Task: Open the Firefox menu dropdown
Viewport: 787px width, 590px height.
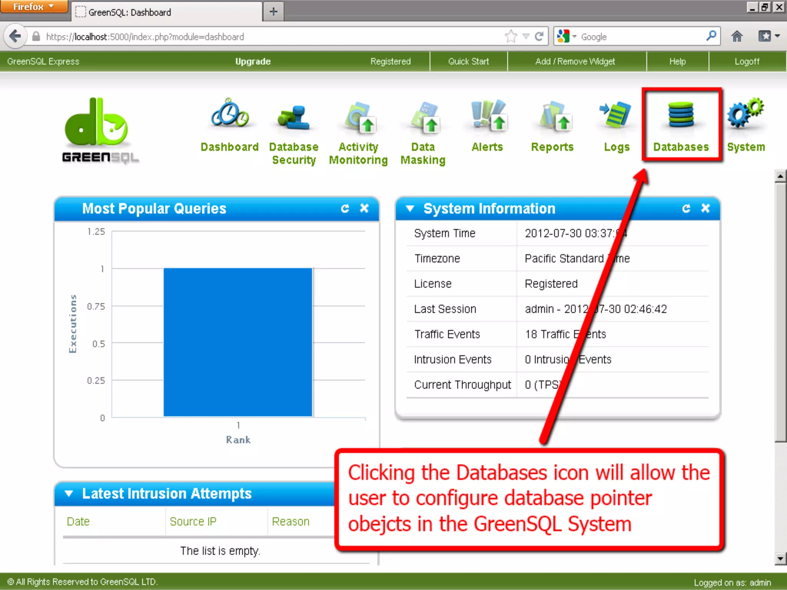Action: click(x=34, y=7)
